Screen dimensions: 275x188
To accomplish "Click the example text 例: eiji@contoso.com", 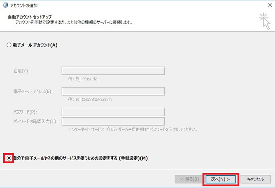I will 90,99.
